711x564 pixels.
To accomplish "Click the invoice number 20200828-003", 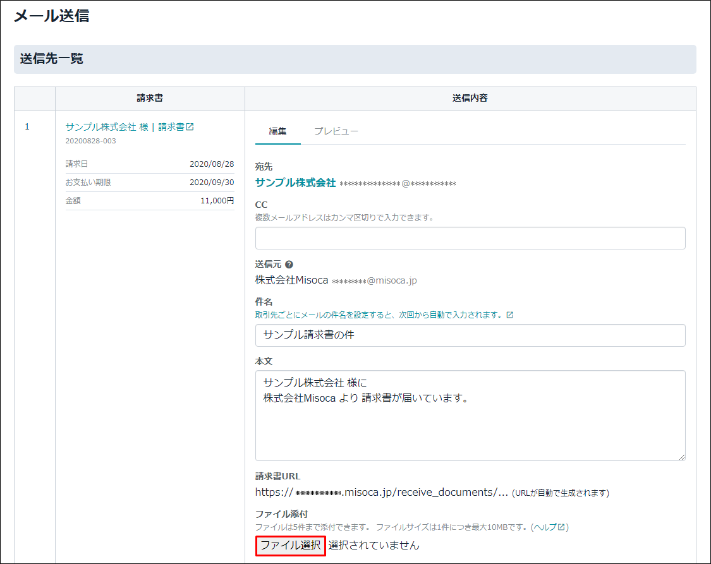I will pyautogui.click(x=90, y=141).
